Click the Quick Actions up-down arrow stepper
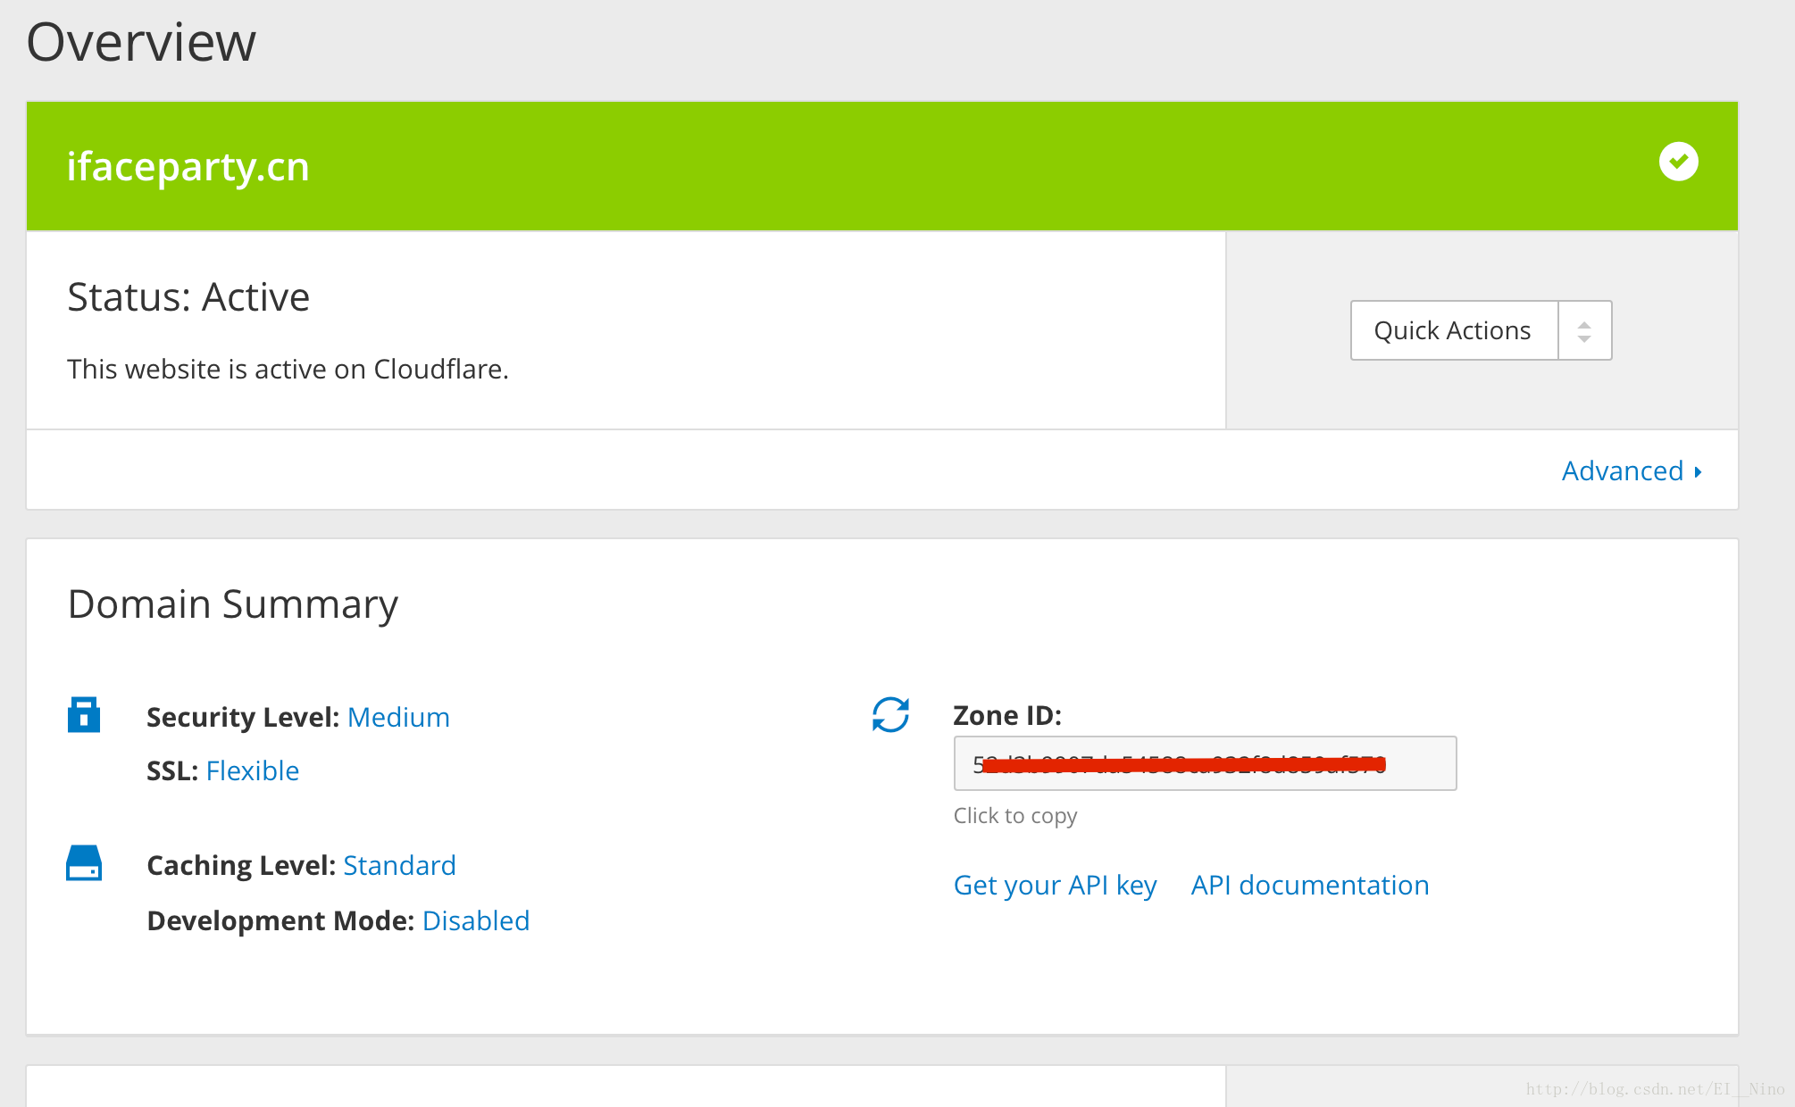Viewport: 1795px width, 1107px height. pos(1584,331)
